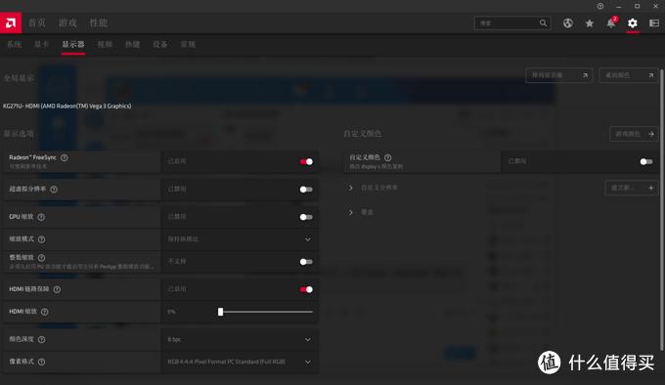
Task: Enable the 虚拟超级分辨率 toggle
Action: click(306, 190)
